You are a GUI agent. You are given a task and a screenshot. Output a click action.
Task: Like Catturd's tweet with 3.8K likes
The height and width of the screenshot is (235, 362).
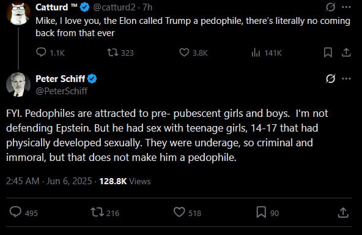coord(184,53)
